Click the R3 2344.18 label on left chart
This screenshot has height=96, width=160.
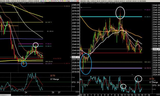pyautogui.click(x=48, y=46)
